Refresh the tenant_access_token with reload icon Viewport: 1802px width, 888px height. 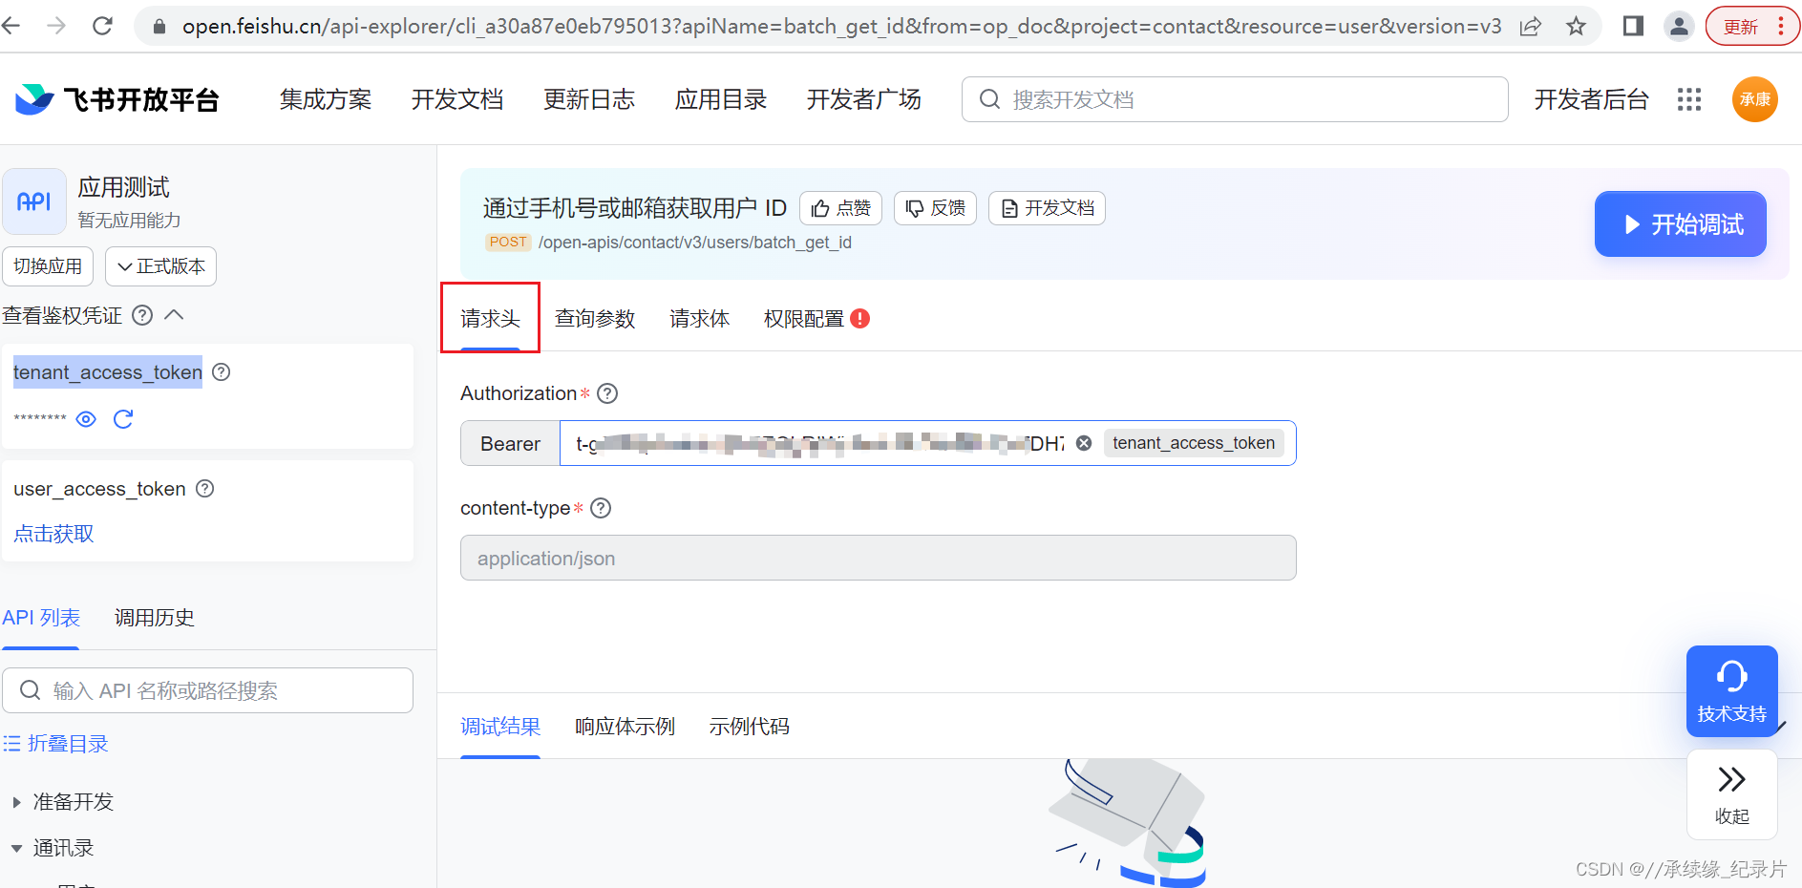pyautogui.click(x=123, y=419)
